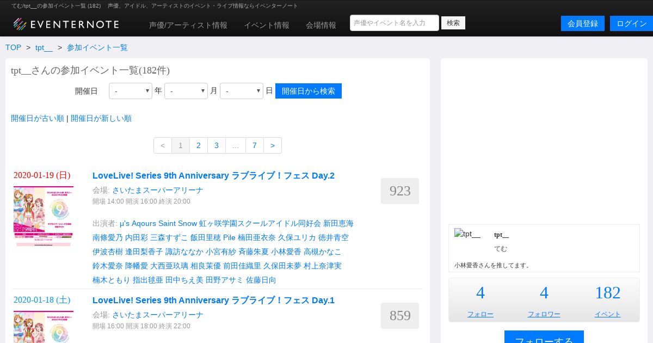Click tpt__ breadcrumb link
The height and width of the screenshot is (343, 653).
44,47
